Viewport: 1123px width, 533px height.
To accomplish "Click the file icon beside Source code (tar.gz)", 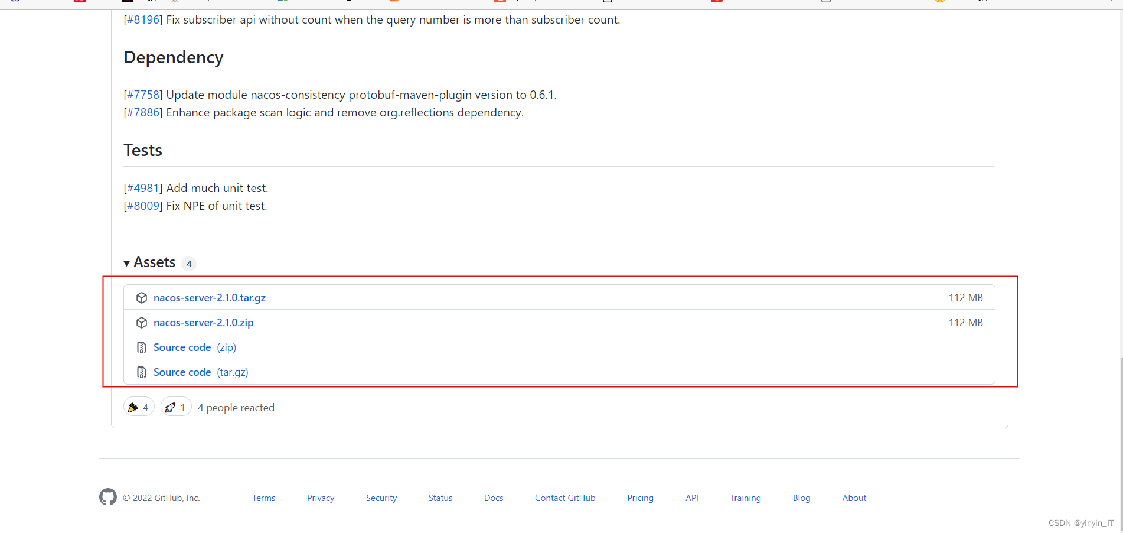I will point(142,372).
